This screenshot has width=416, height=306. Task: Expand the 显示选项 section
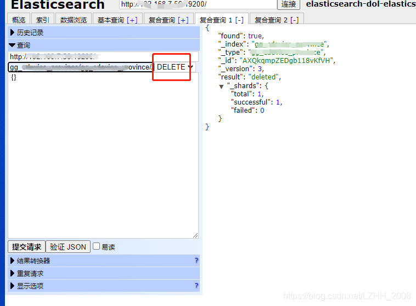104,286
